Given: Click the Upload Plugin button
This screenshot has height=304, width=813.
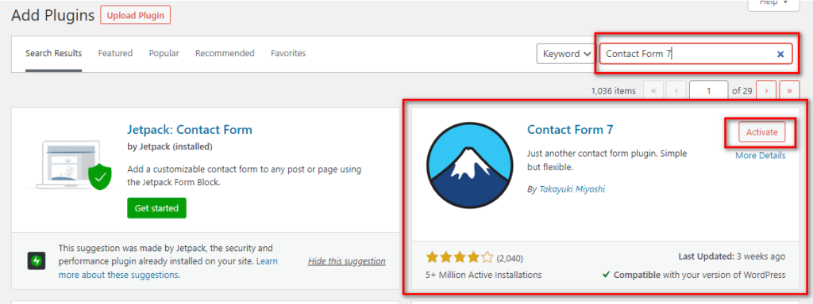Looking at the screenshot, I should click(x=135, y=15).
